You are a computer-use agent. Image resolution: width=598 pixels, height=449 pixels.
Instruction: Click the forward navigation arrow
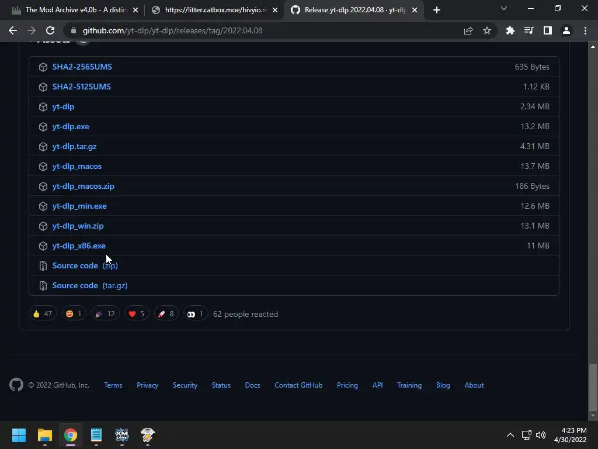pos(32,30)
